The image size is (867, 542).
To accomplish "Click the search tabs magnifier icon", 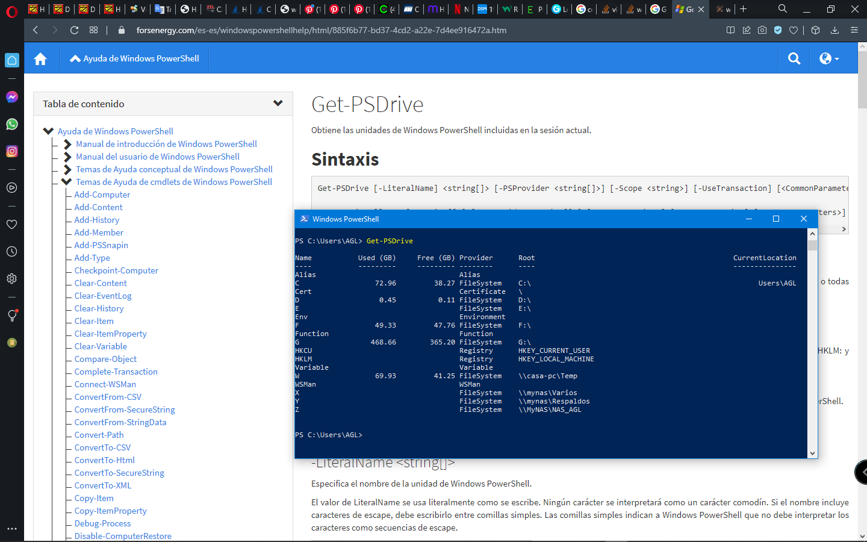I will click(783, 9).
